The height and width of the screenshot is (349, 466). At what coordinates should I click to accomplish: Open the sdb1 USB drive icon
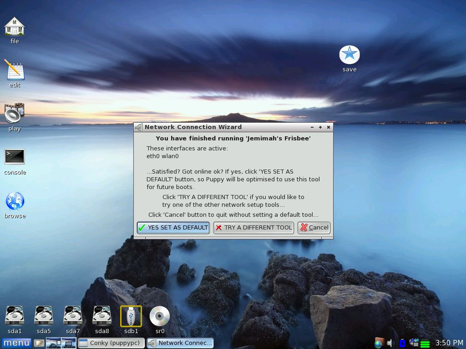(x=131, y=316)
